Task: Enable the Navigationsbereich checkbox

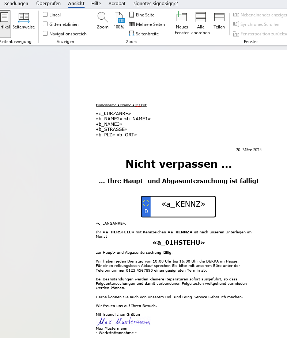Action: tap(45, 34)
